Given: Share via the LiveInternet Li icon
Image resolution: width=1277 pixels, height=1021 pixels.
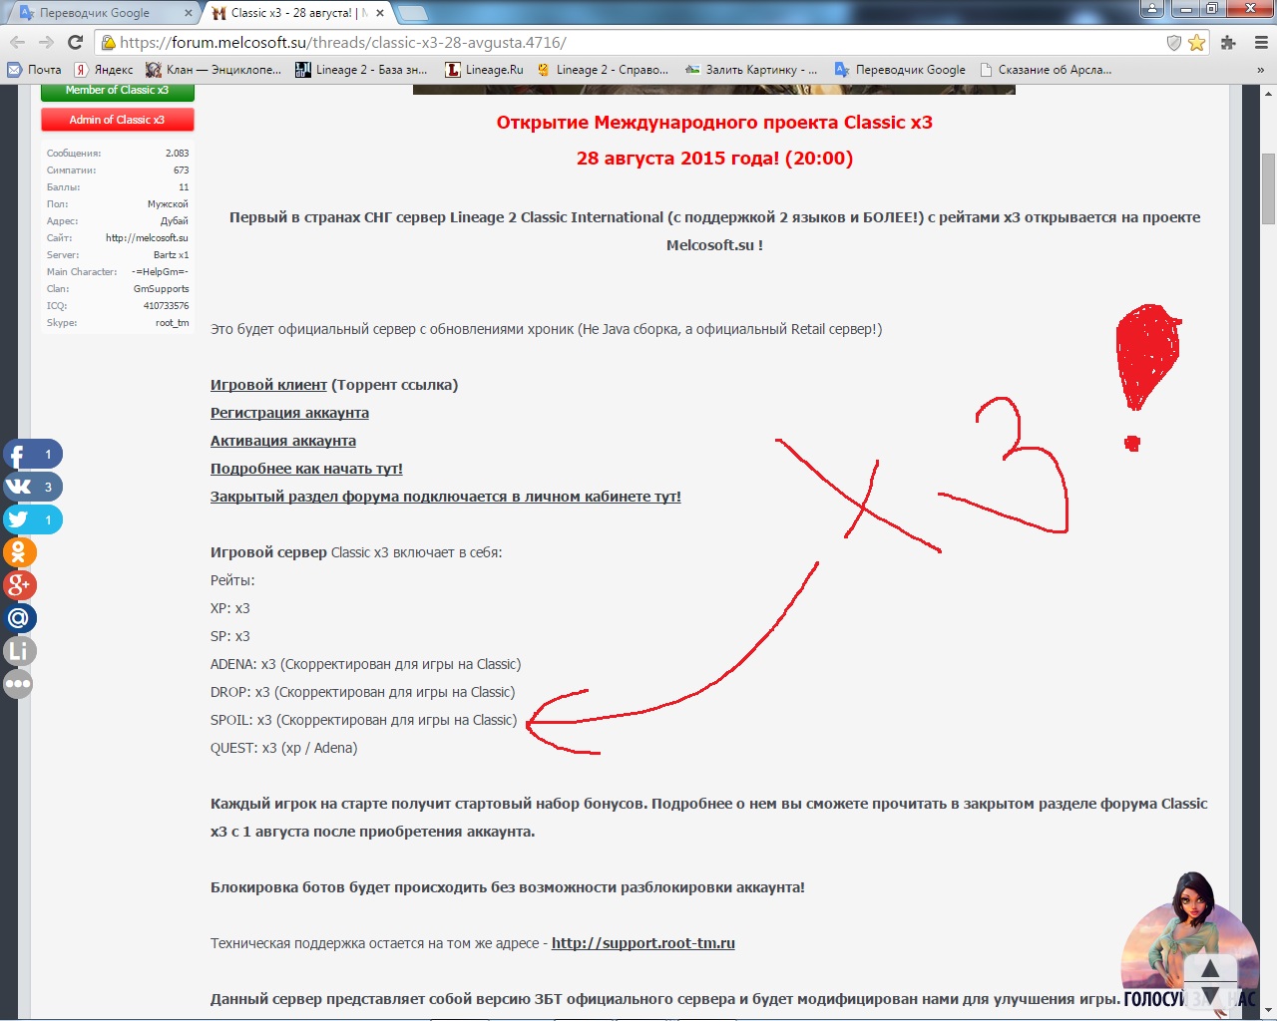Looking at the screenshot, I should (x=18, y=651).
